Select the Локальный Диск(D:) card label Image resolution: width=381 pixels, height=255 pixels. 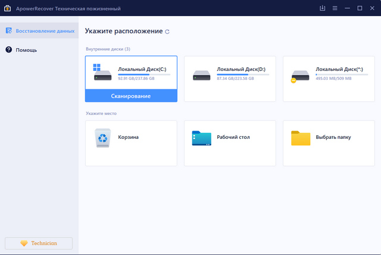(241, 69)
